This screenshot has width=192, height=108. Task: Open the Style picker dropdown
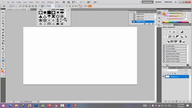click(x=82, y=6)
